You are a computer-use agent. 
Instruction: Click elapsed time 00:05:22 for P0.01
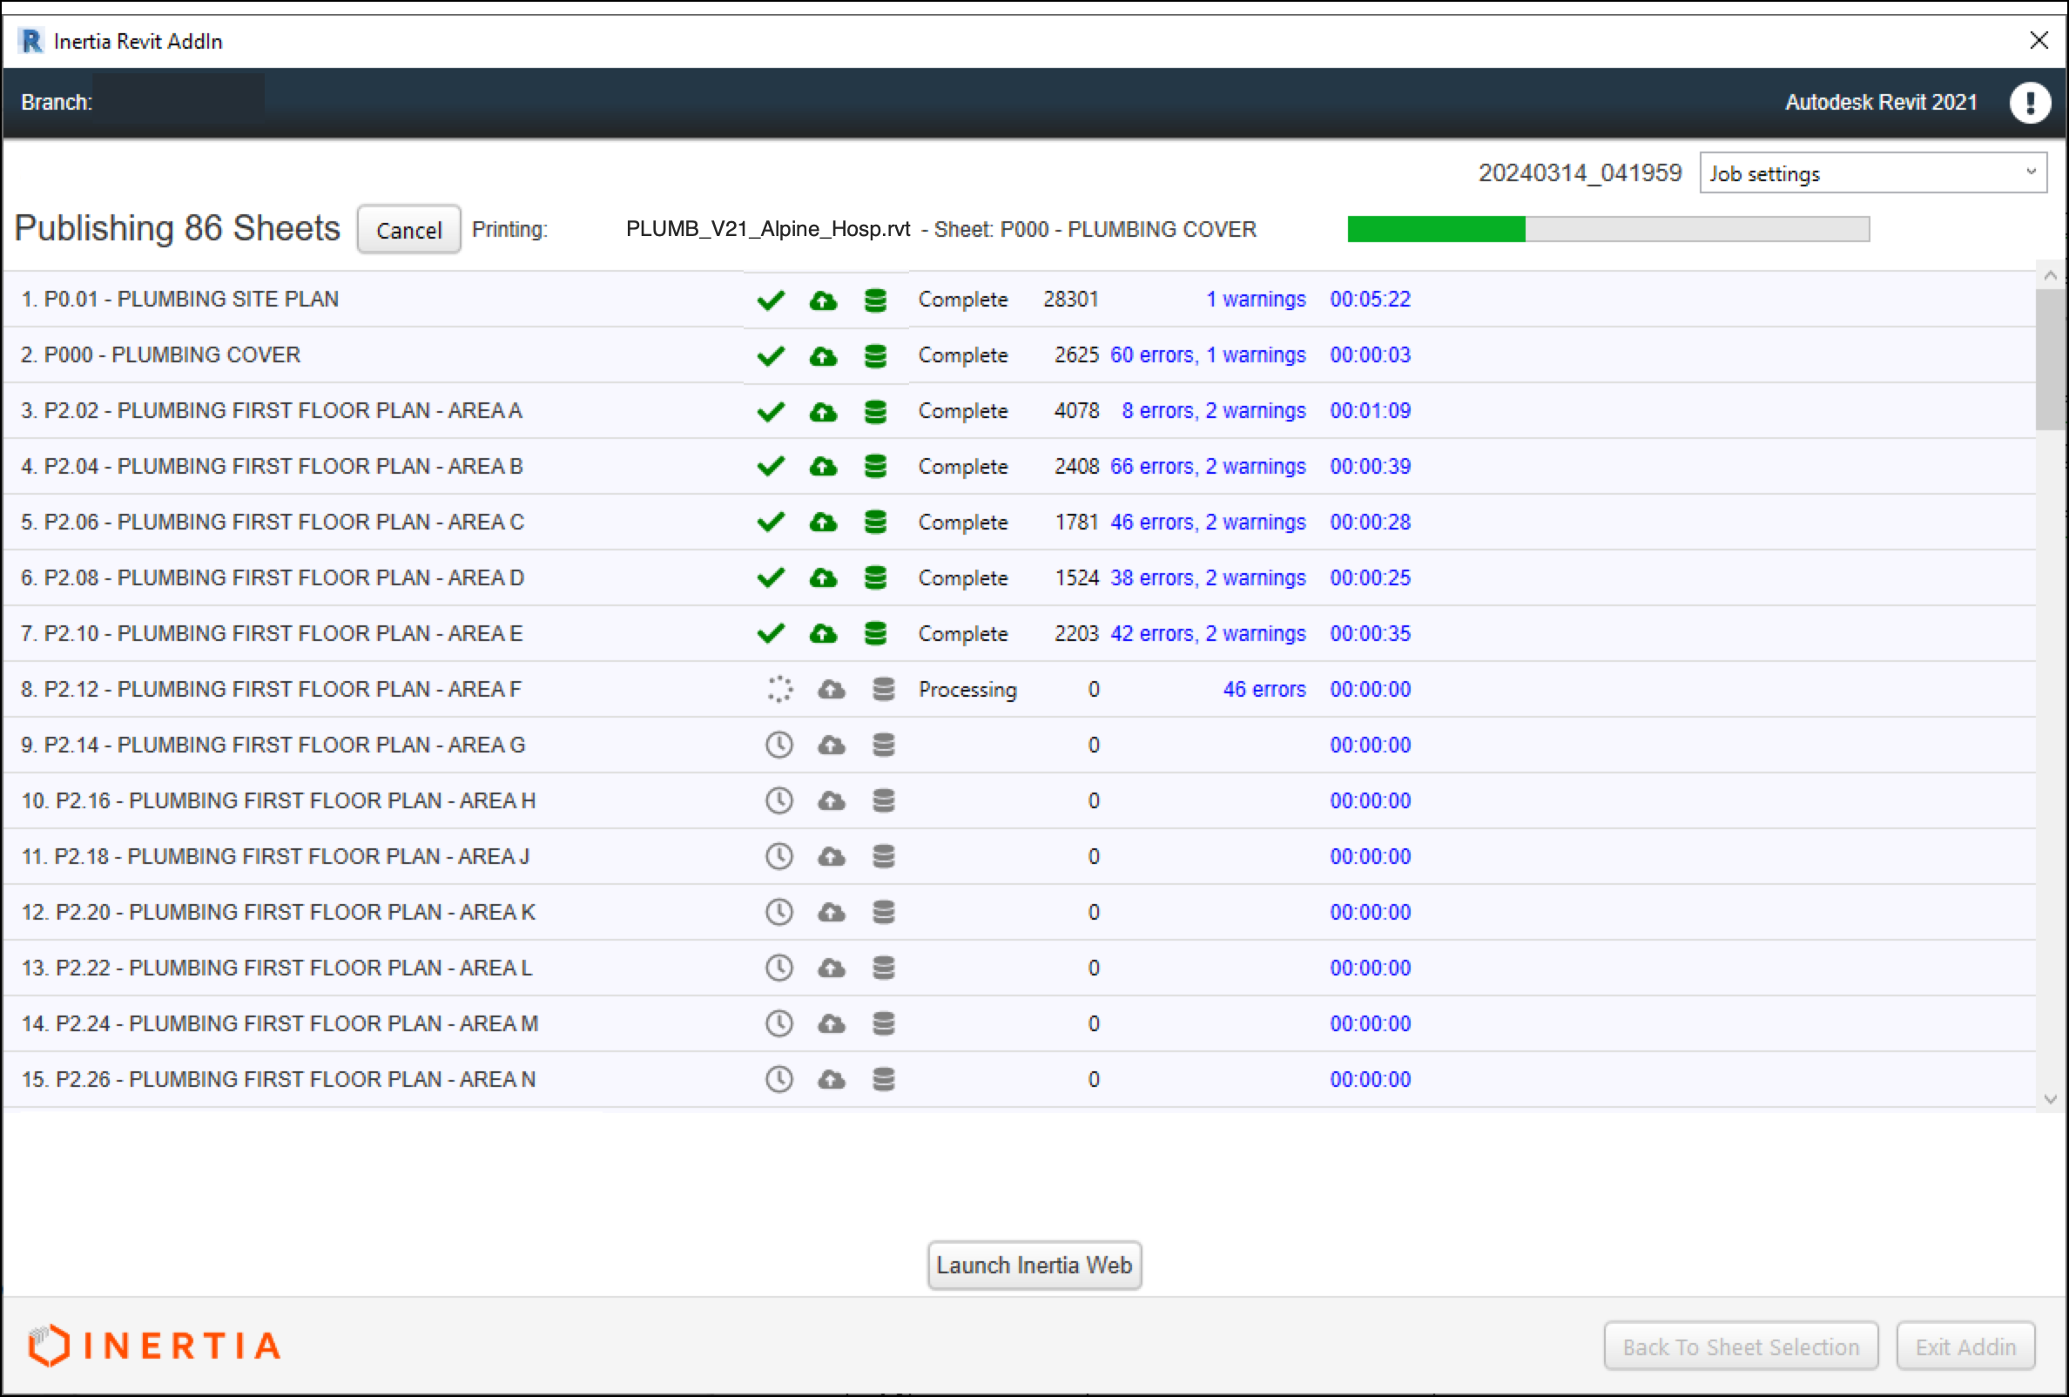click(x=1369, y=299)
